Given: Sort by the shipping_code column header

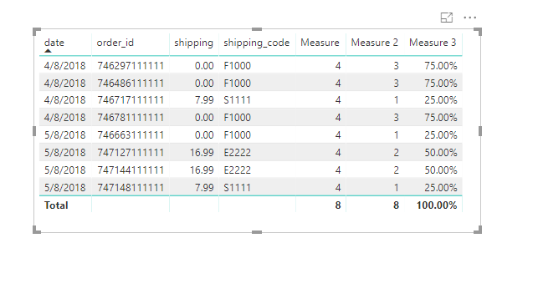Looking at the screenshot, I should (x=257, y=43).
